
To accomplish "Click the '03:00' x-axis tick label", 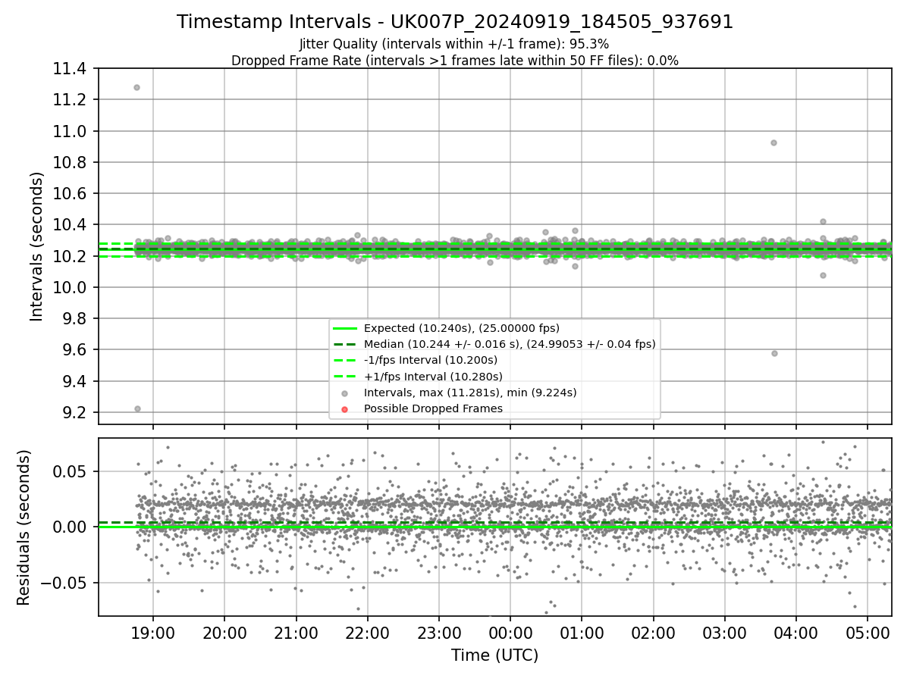I will (x=724, y=633).
